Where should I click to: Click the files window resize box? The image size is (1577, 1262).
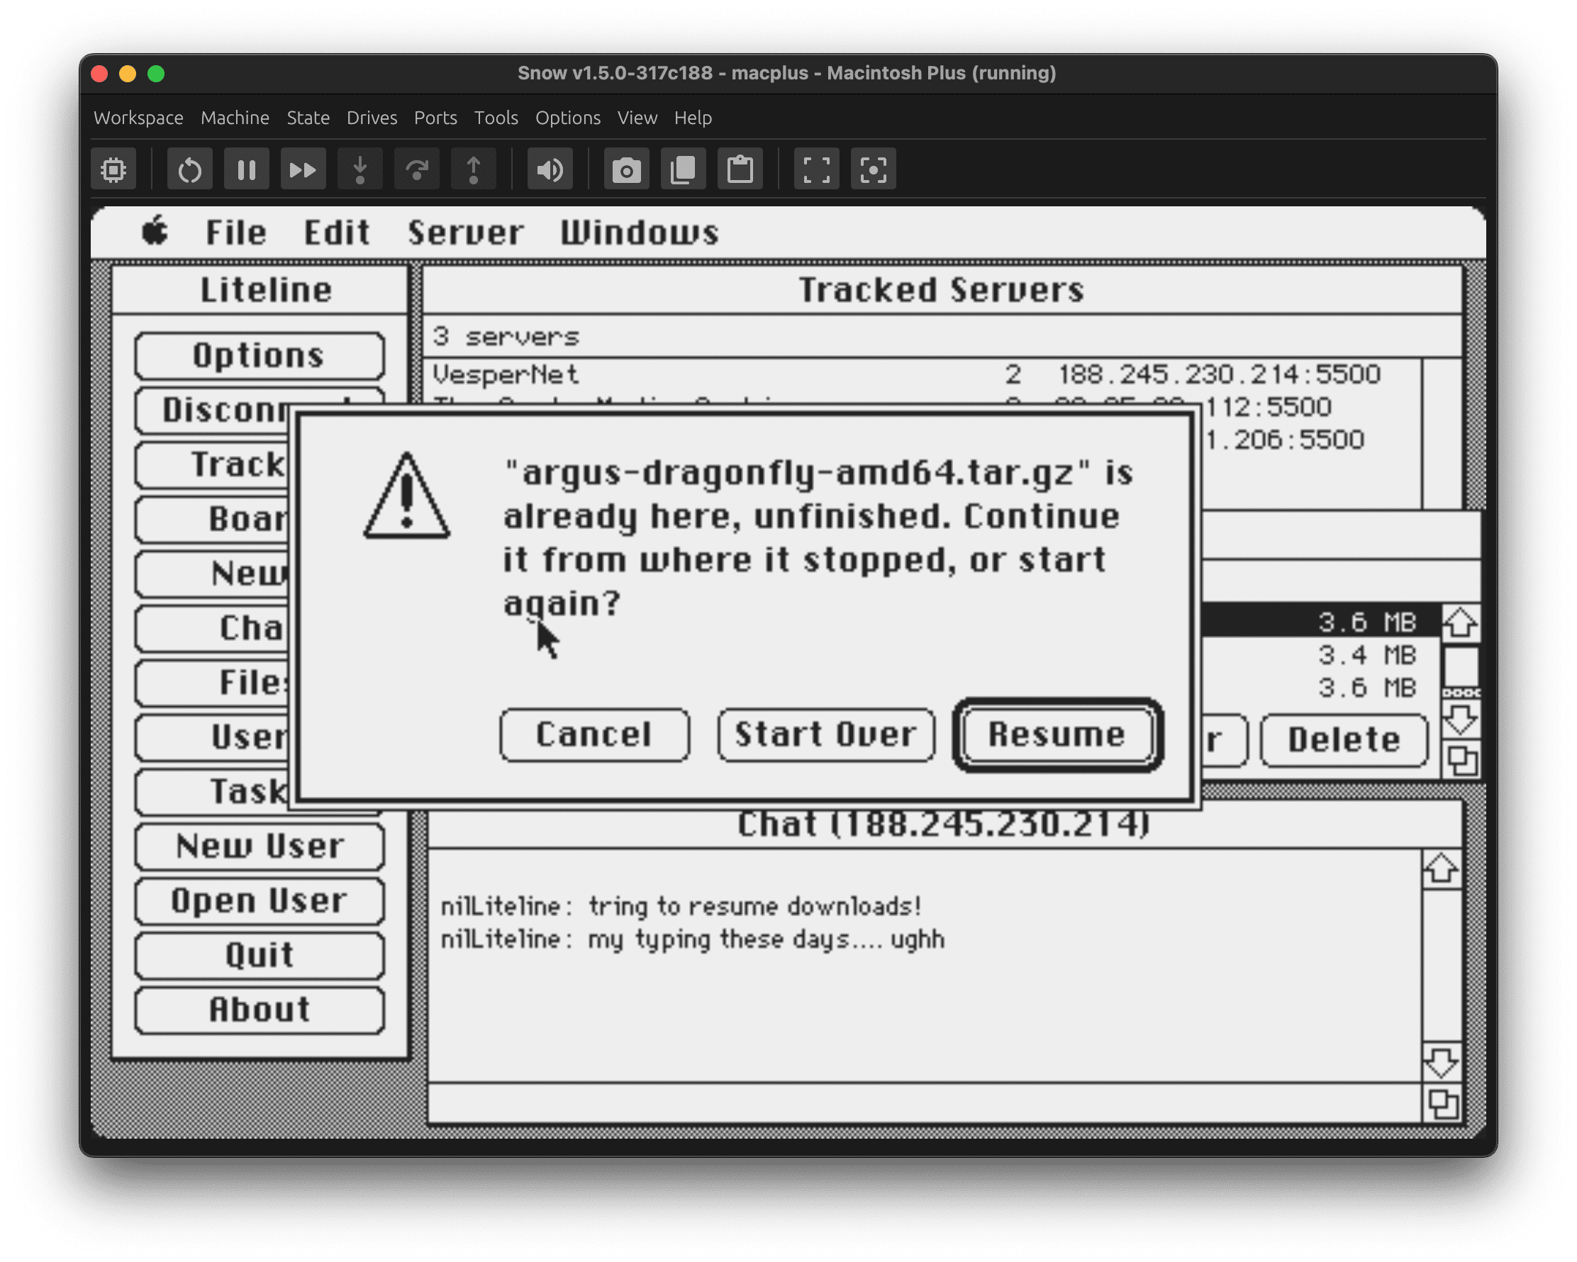coord(1461,761)
